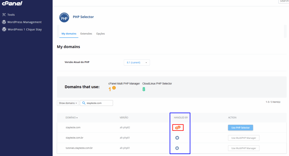Click the Tools wrench icon
The image size is (289, 156).
(4, 15)
